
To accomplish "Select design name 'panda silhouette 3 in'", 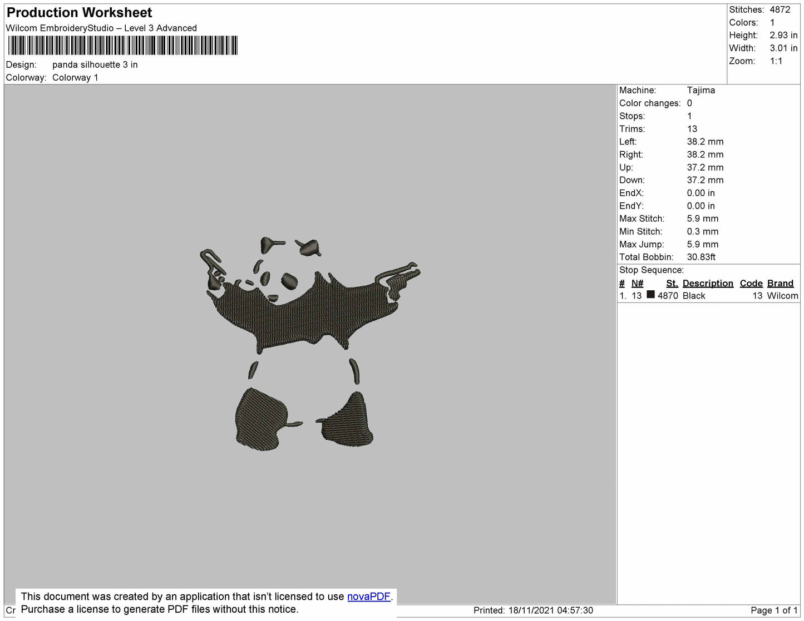I will [95, 64].
